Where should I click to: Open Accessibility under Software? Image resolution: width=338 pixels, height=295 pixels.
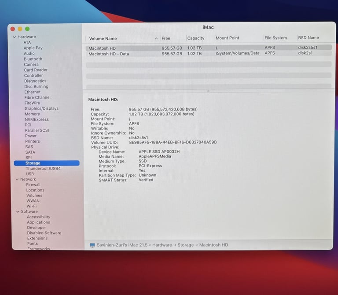39,217
